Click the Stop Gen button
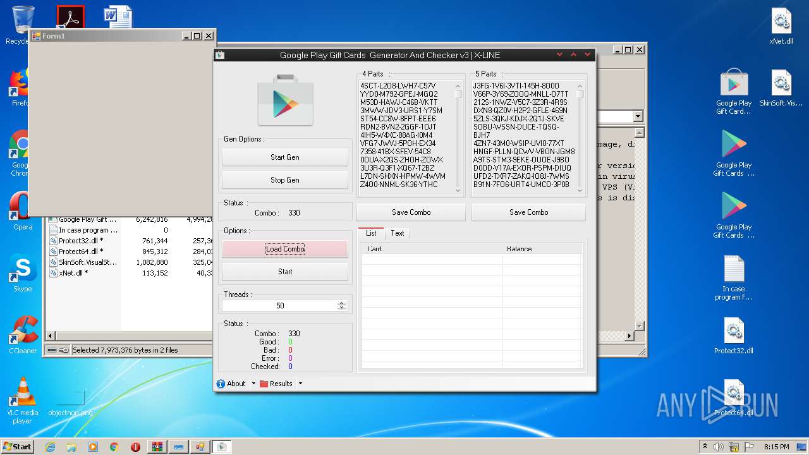The height and width of the screenshot is (455, 809). (x=284, y=180)
